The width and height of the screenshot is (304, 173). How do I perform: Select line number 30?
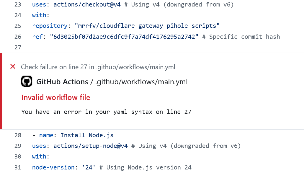coord(18,156)
